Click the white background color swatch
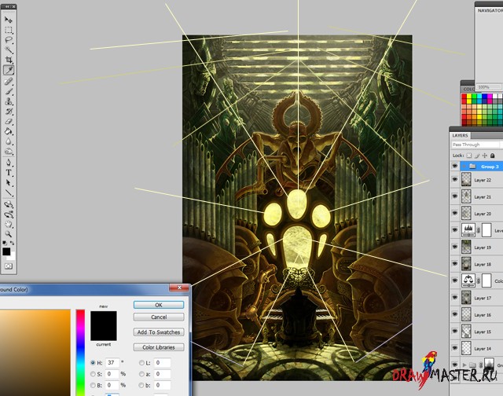 (12, 256)
